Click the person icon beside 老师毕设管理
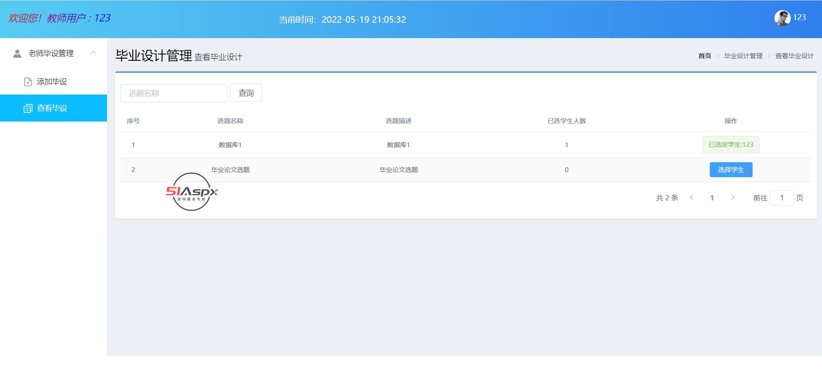Viewport: 822px width, 386px height. [17, 53]
